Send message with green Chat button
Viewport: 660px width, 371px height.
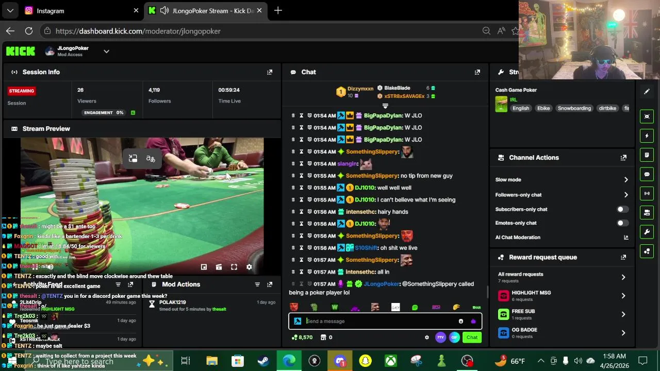472,338
